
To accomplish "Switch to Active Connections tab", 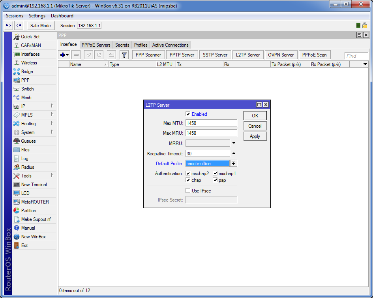I will pos(171,45).
